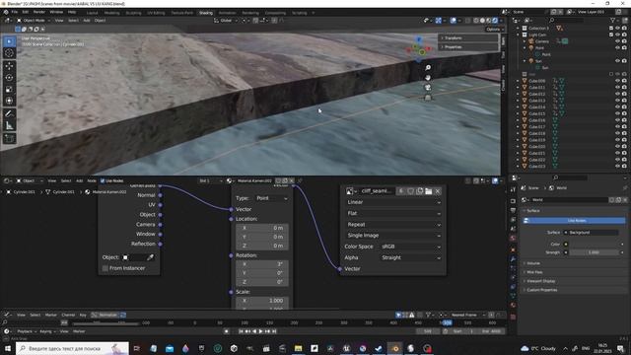Screen dimensions: 631x355
Task: Select the Annotate tool
Action: 9,114
